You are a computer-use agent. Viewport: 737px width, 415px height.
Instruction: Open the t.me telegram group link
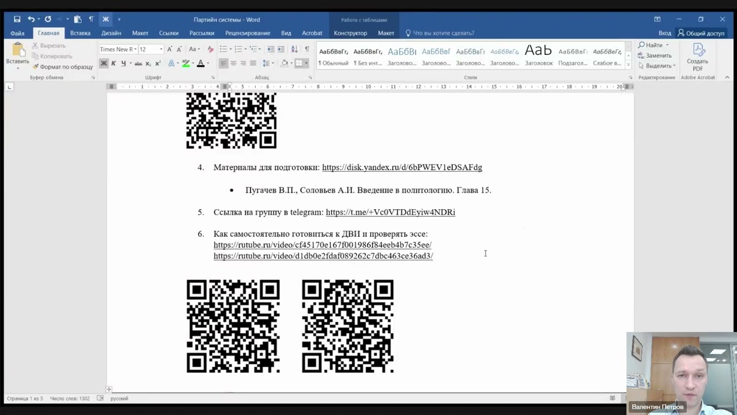tap(390, 212)
